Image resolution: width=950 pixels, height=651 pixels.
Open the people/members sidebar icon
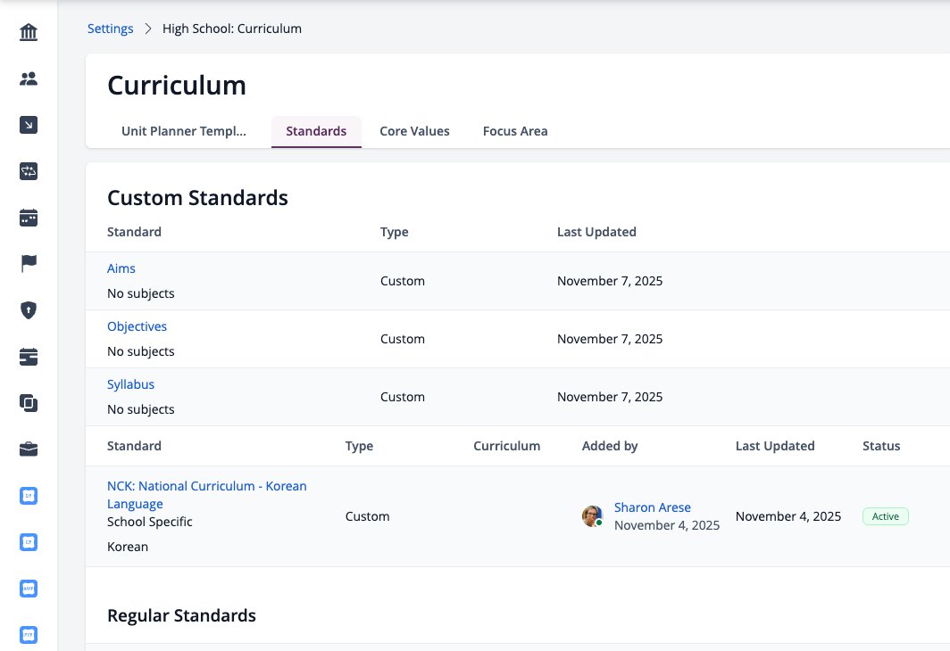pyautogui.click(x=29, y=78)
